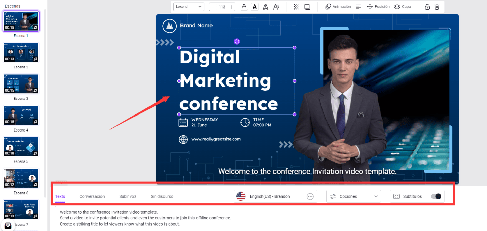Increase font size with plus button
The width and height of the screenshot is (487, 231).
click(x=231, y=7)
